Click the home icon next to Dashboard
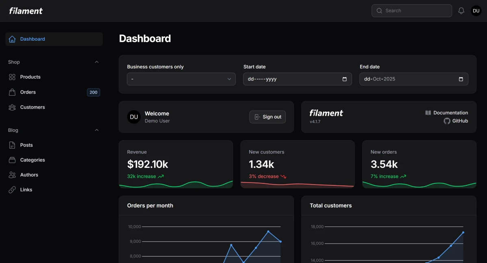The image size is (487, 263). [12, 39]
